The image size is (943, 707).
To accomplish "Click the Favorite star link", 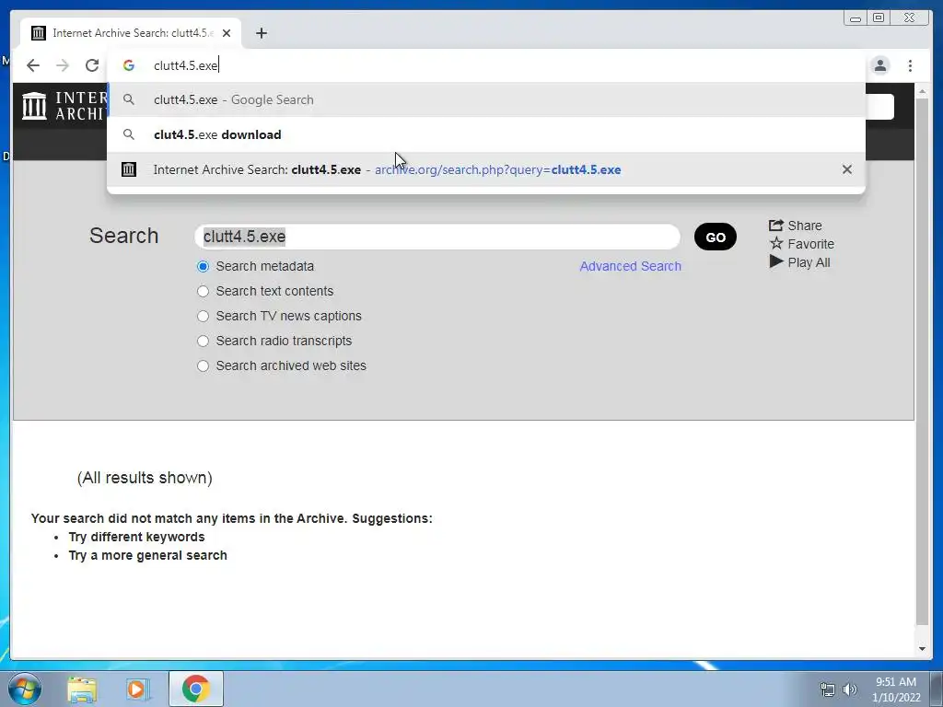I will (802, 244).
